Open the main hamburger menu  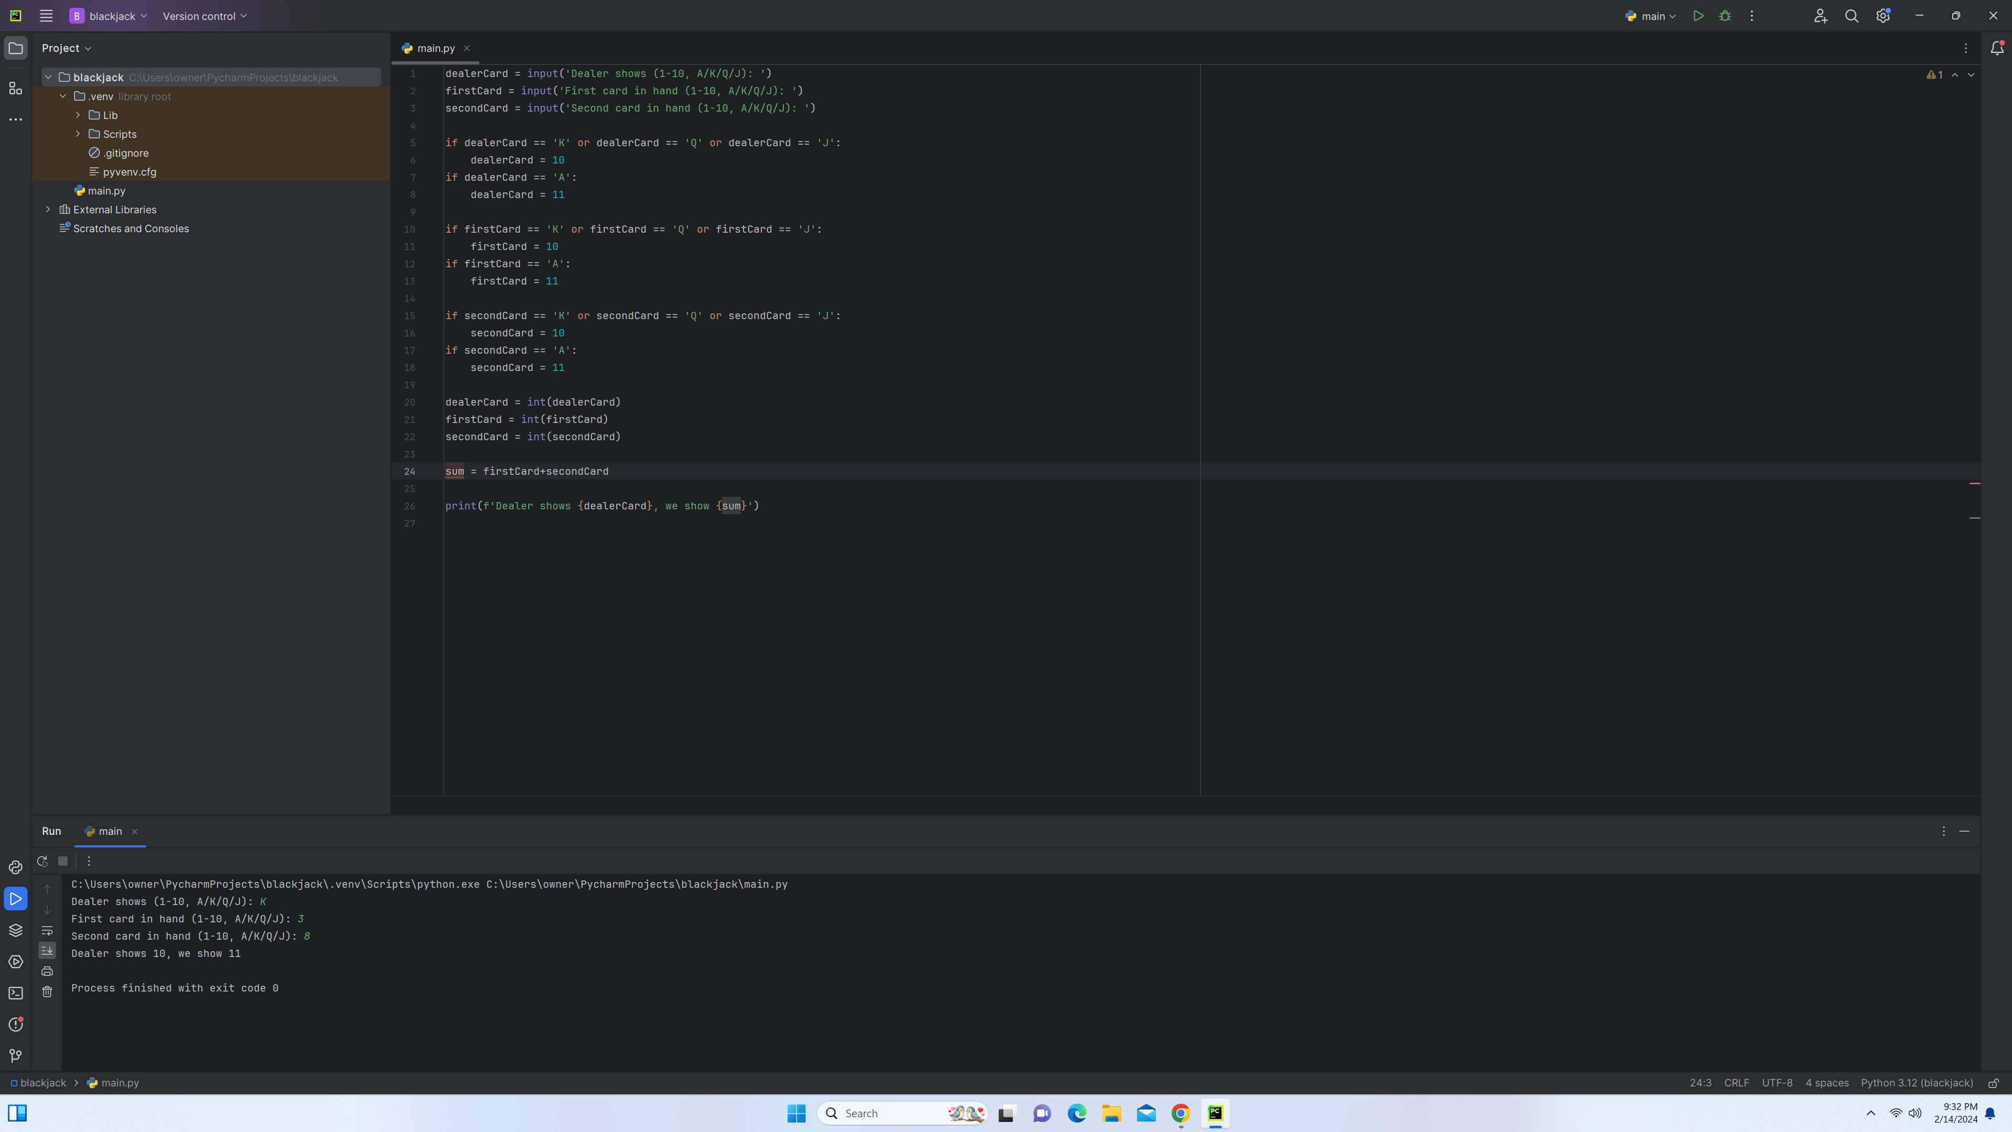(46, 16)
